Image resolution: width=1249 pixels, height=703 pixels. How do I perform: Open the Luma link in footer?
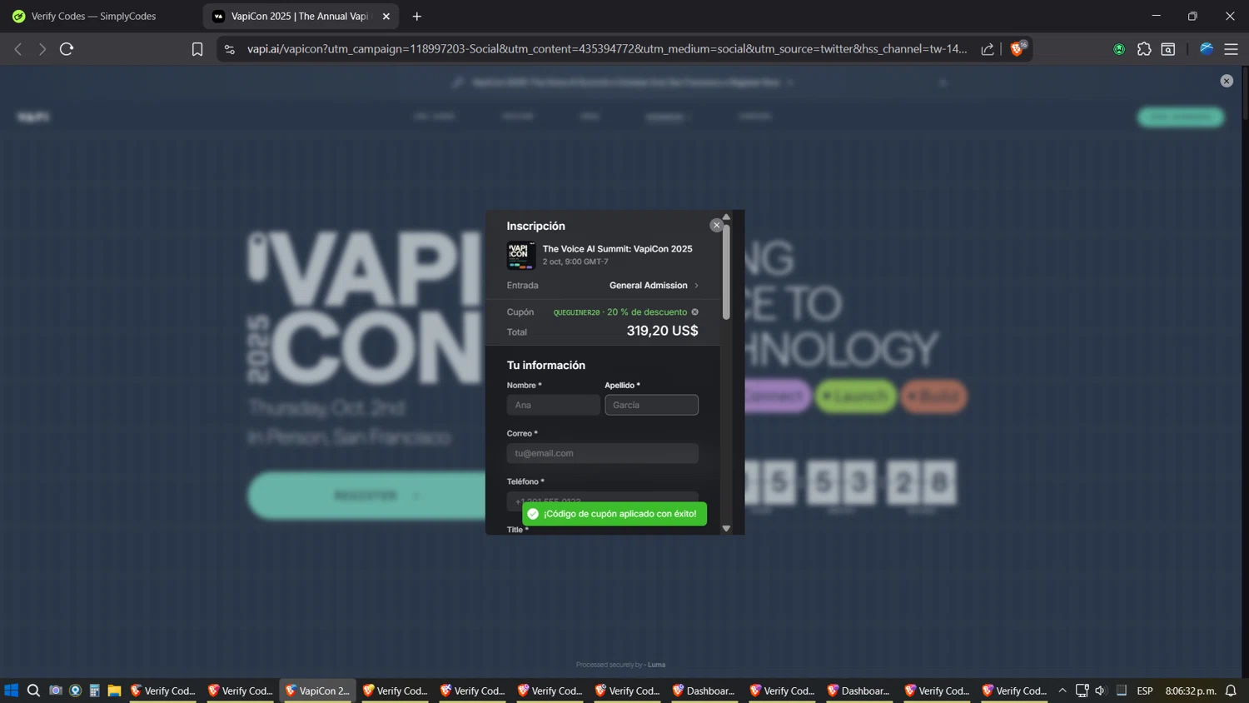(x=657, y=665)
